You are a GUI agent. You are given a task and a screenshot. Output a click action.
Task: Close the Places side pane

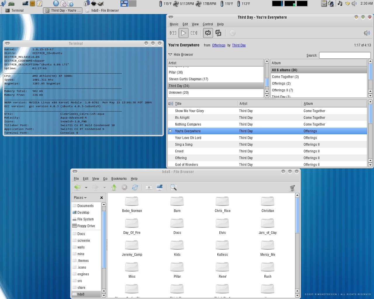(101, 198)
